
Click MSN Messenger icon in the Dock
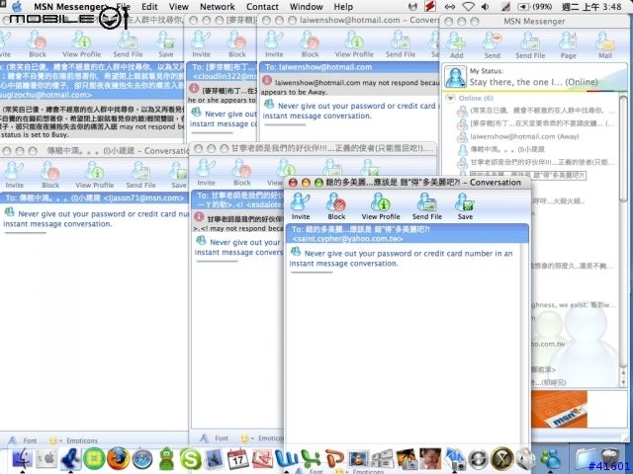pyautogui.click(x=550, y=458)
